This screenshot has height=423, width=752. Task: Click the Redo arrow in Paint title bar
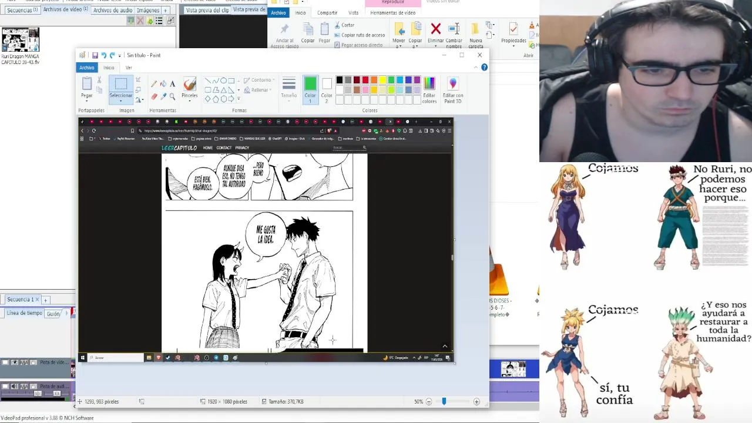[x=112, y=55]
